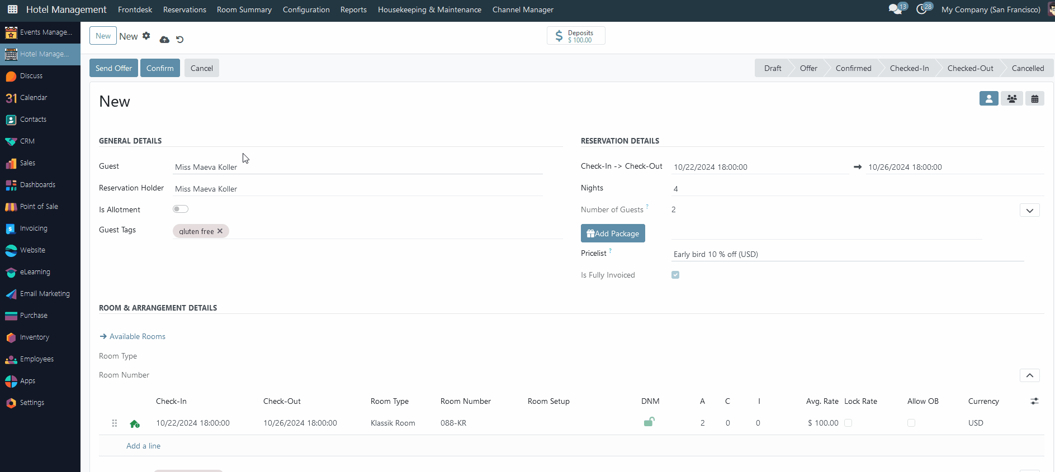Open Settings app in sidebar

click(40, 403)
